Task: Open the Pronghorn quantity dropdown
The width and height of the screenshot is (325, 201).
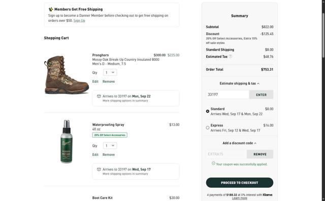Action: click(110, 73)
